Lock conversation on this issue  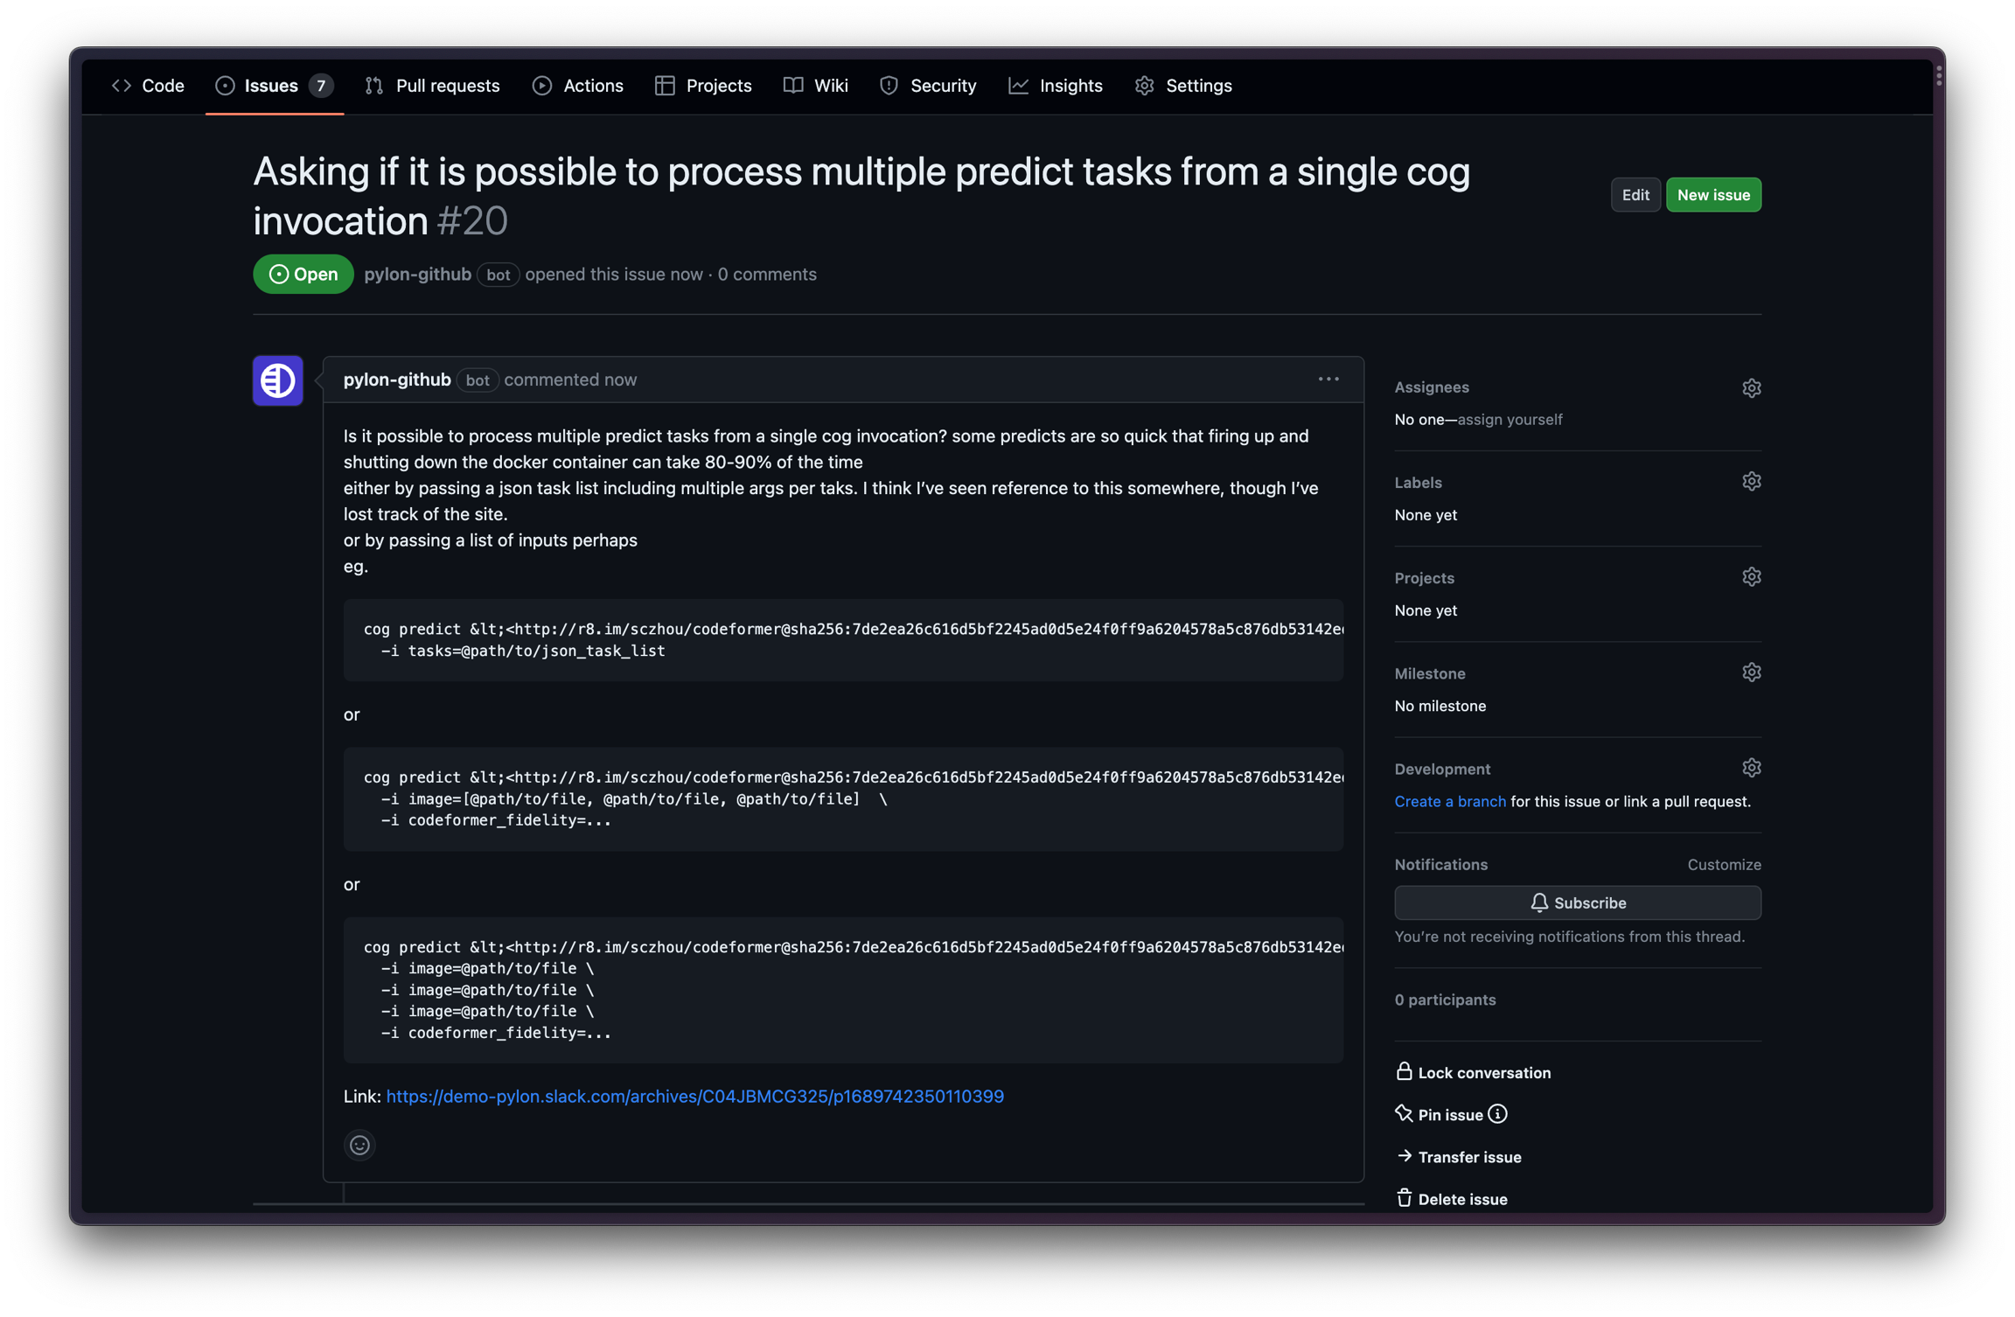pos(1483,1073)
